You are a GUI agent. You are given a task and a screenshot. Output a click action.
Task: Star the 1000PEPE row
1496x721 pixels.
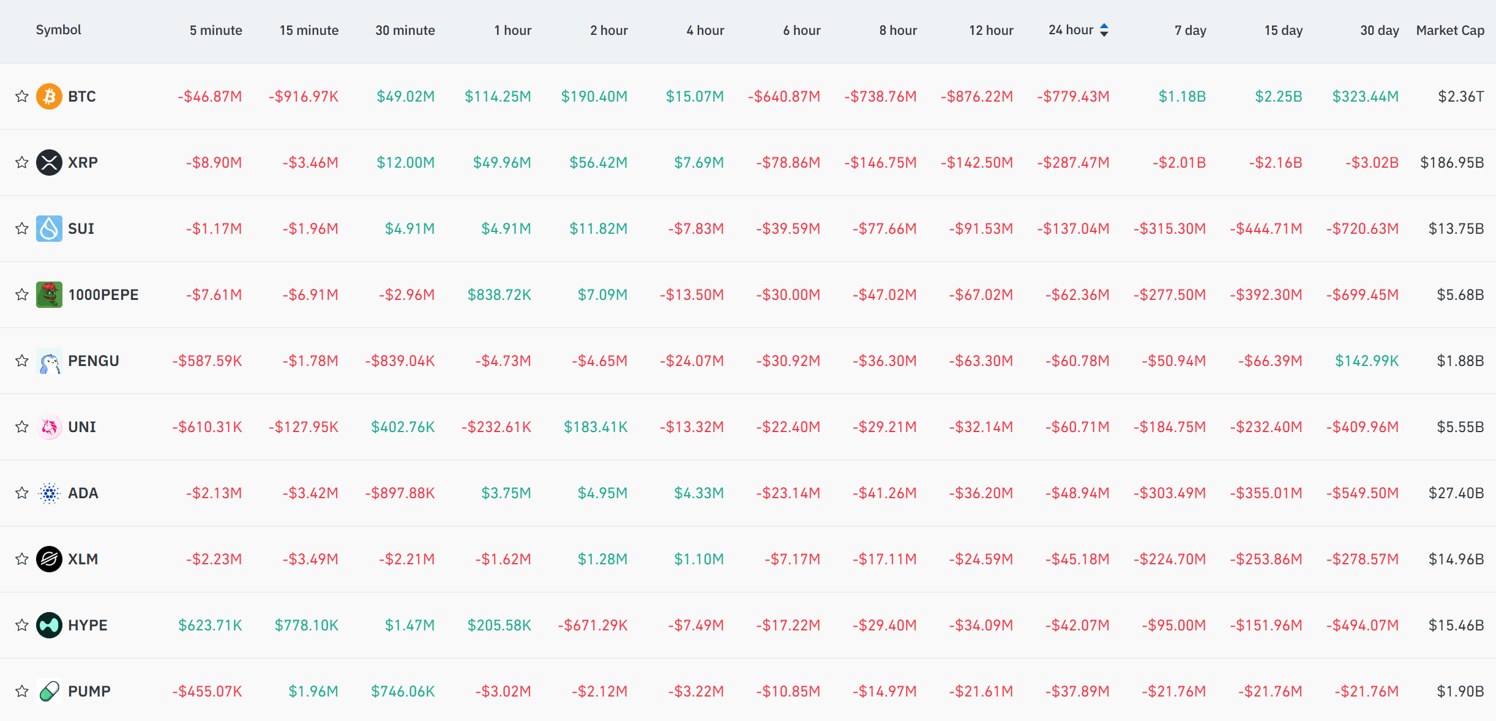(22, 294)
